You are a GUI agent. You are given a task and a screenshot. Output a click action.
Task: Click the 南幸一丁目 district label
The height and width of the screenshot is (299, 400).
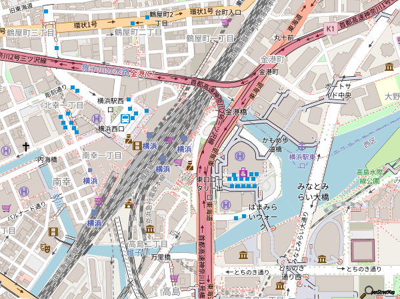102,156
